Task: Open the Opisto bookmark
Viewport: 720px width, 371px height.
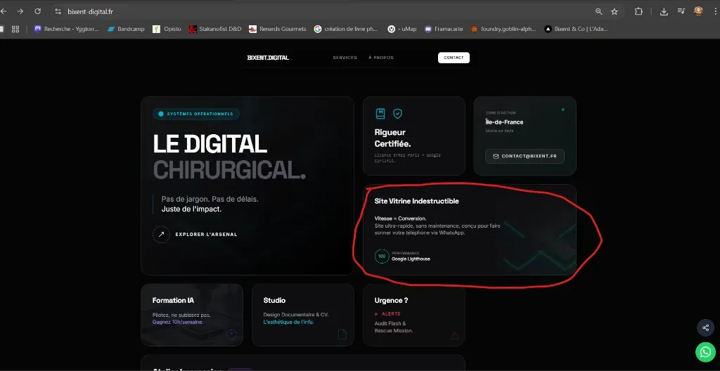Action: point(167,29)
